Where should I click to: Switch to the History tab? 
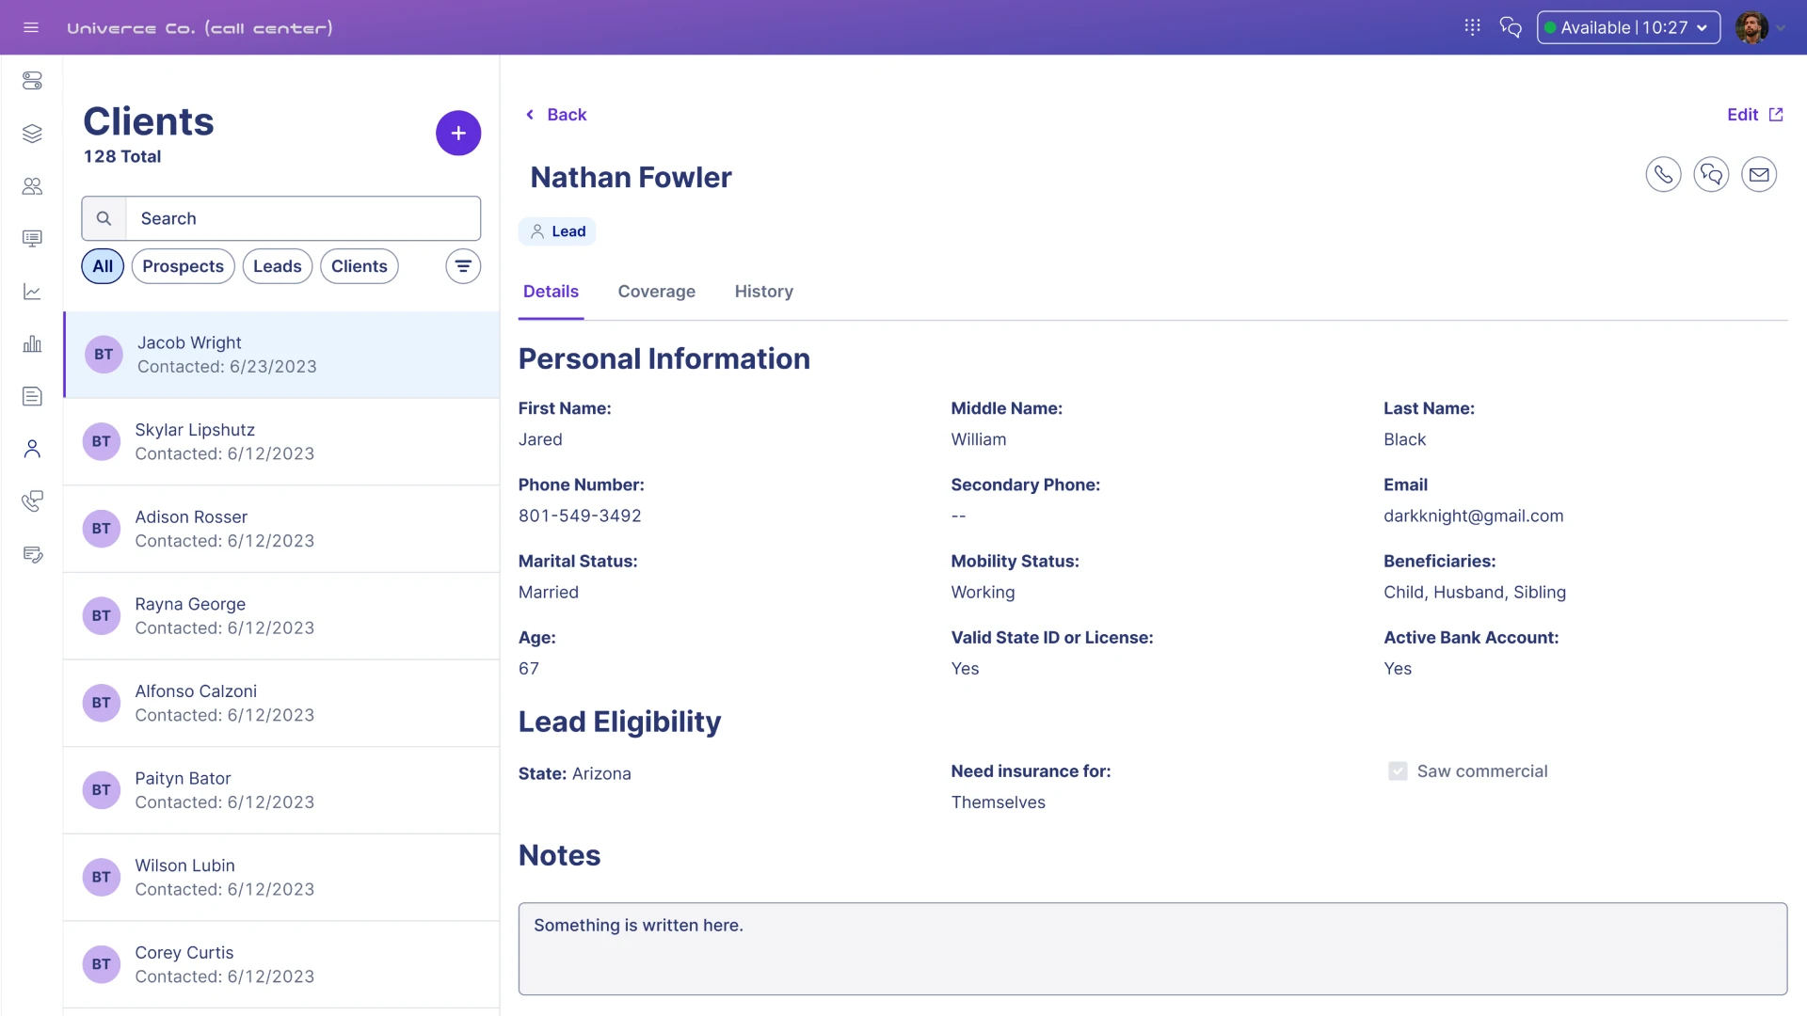point(763,292)
